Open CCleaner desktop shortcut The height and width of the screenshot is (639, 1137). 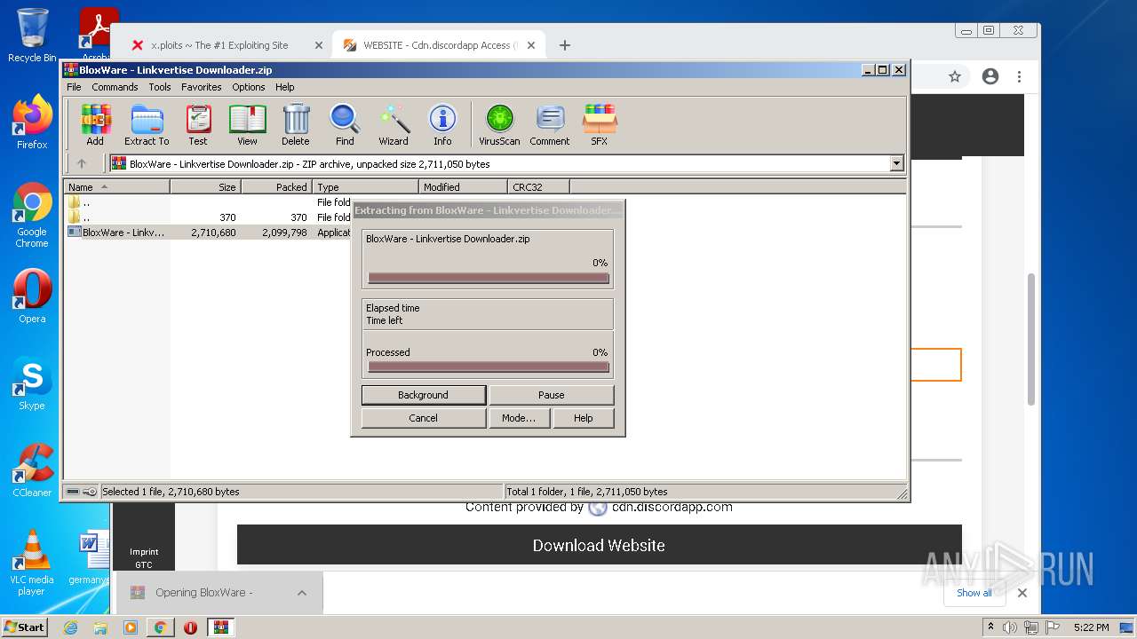[32, 470]
